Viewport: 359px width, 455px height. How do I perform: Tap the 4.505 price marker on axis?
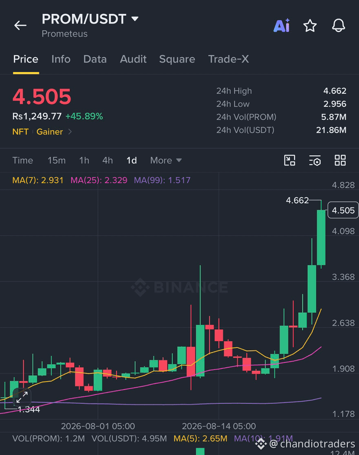(x=343, y=210)
